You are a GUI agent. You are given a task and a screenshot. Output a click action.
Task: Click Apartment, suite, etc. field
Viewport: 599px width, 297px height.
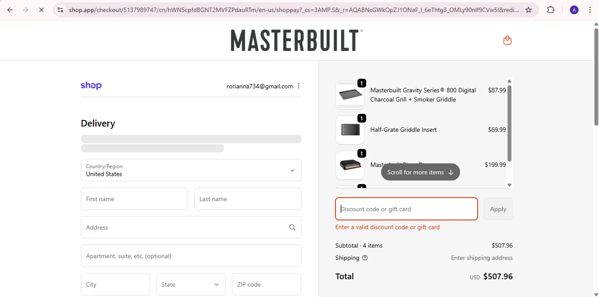click(x=191, y=256)
